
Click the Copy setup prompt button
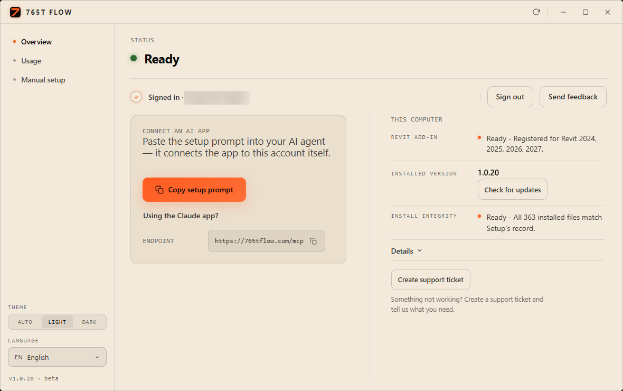tap(194, 190)
